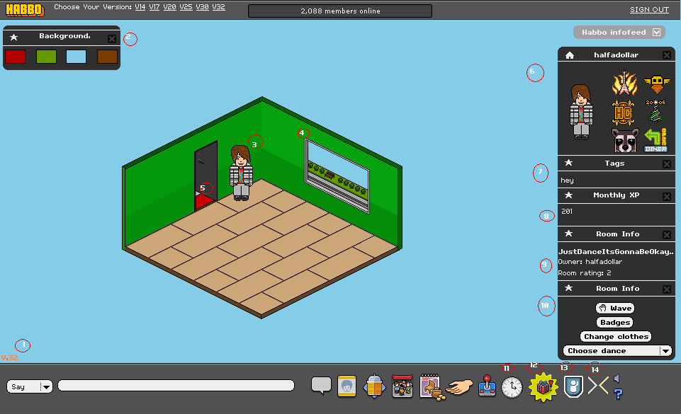Close the Room Info panel showing room rating
Image resolution: width=681 pixels, height=414 pixels.
667,235
